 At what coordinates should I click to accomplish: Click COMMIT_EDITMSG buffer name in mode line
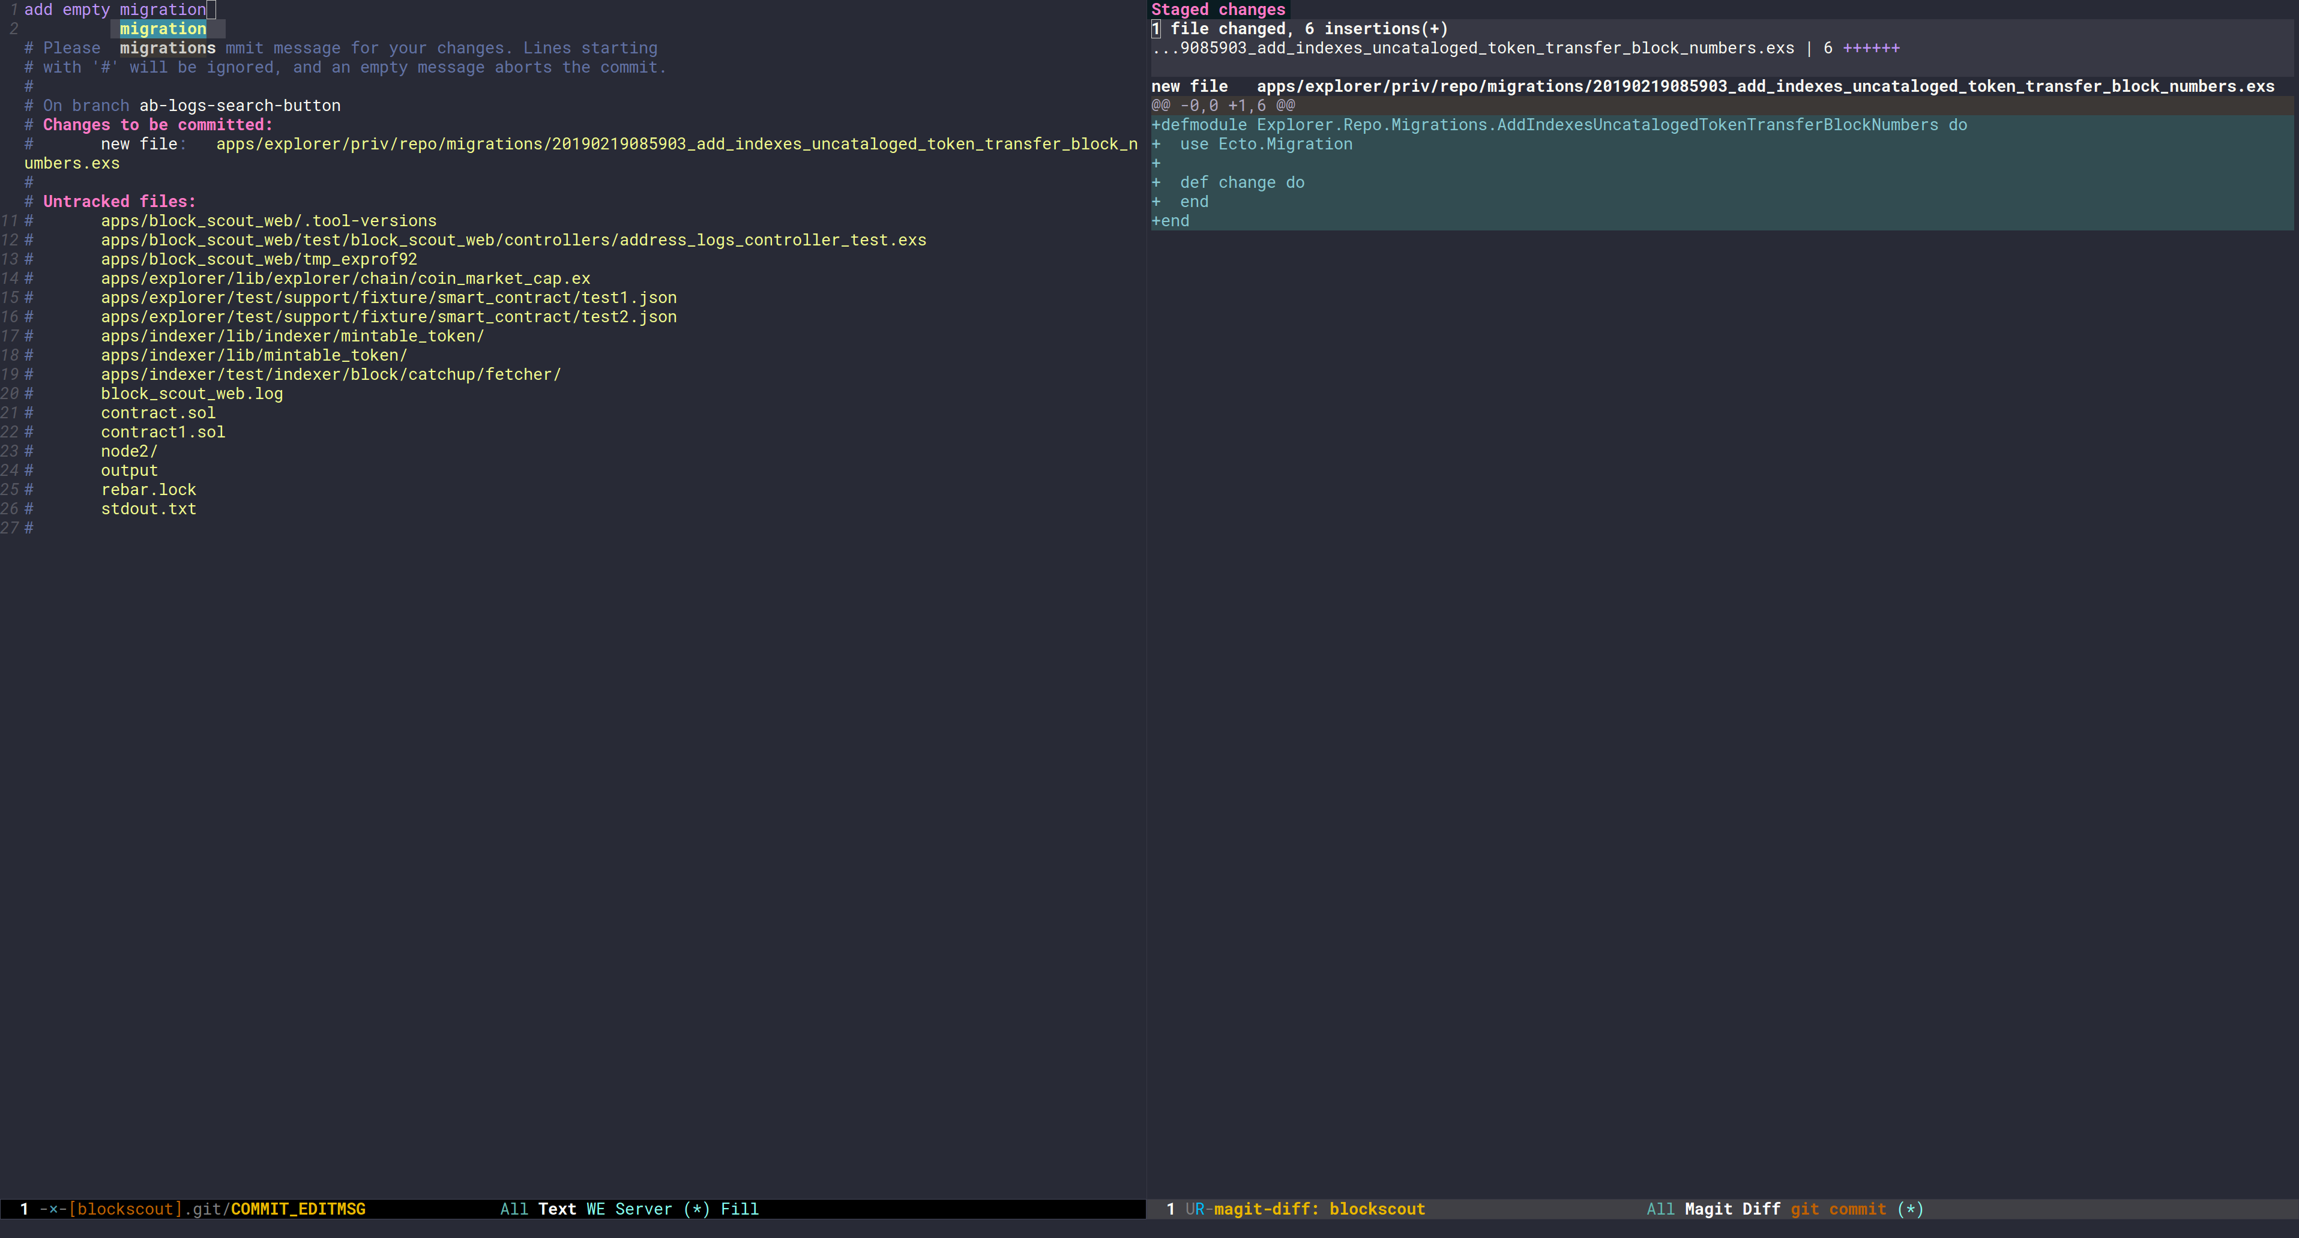(298, 1209)
